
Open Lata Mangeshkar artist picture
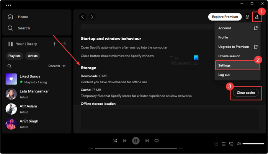(x=11, y=94)
